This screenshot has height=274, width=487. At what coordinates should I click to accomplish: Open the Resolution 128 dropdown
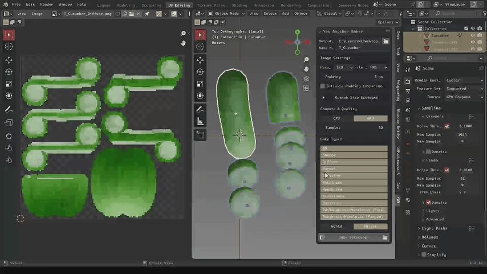(x=344, y=67)
